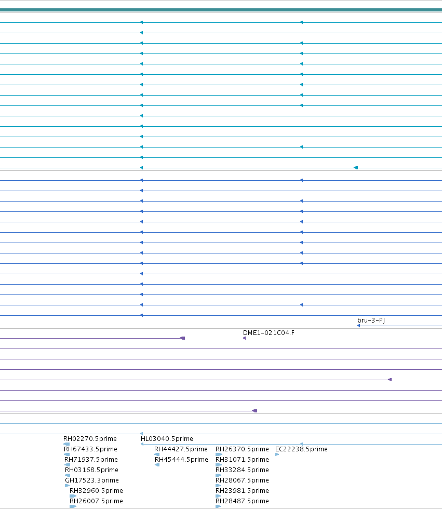Open the RH71937.5prime EST label

pyautogui.click(x=91, y=459)
